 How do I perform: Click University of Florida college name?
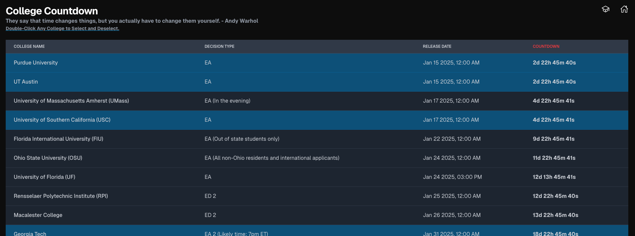pyautogui.click(x=44, y=177)
